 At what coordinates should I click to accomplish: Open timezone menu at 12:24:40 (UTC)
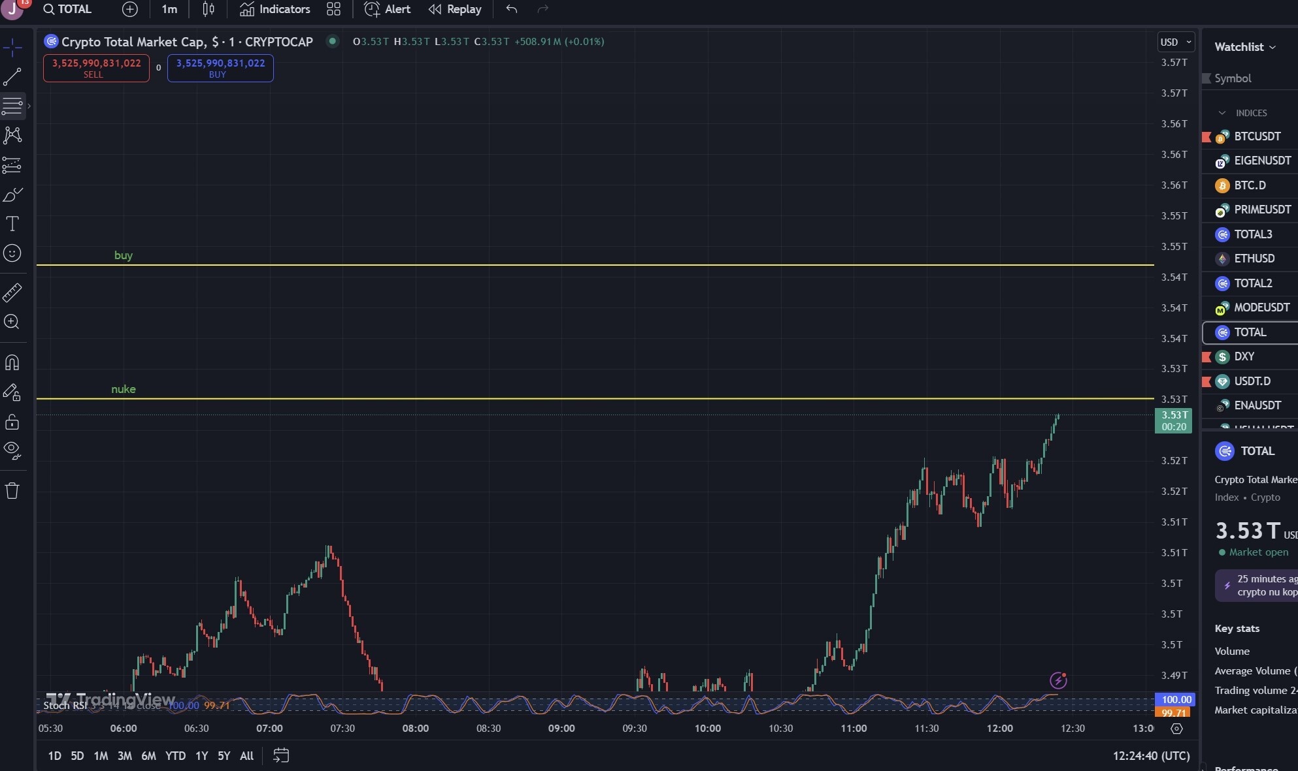pos(1151,756)
